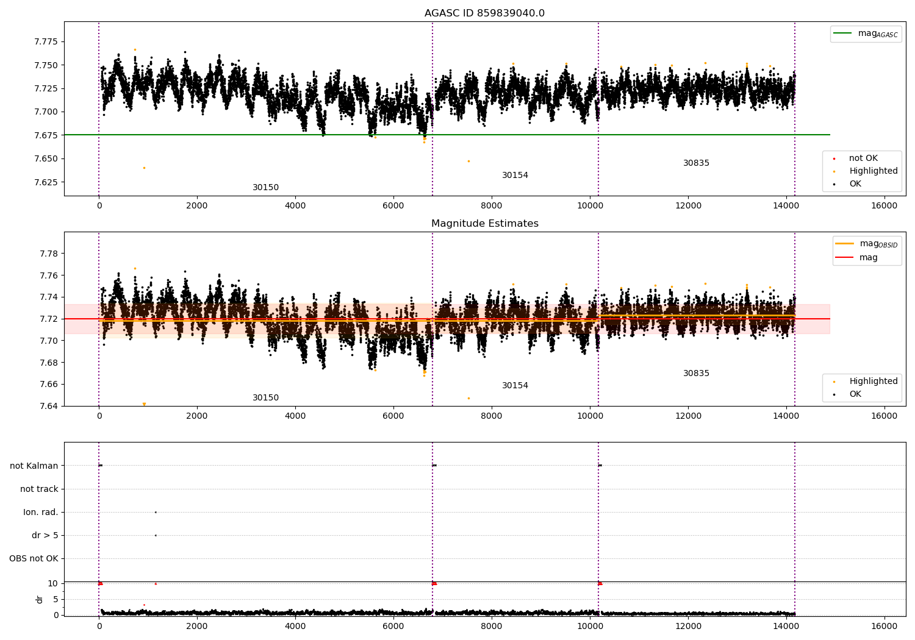The height and width of the screenshot is (640, 915).
Task: Select the plain "mag" legend entry with red line
Action: coord(869,257)
